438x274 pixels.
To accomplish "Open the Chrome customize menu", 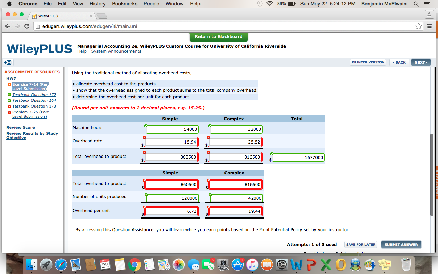I will 429,26.
